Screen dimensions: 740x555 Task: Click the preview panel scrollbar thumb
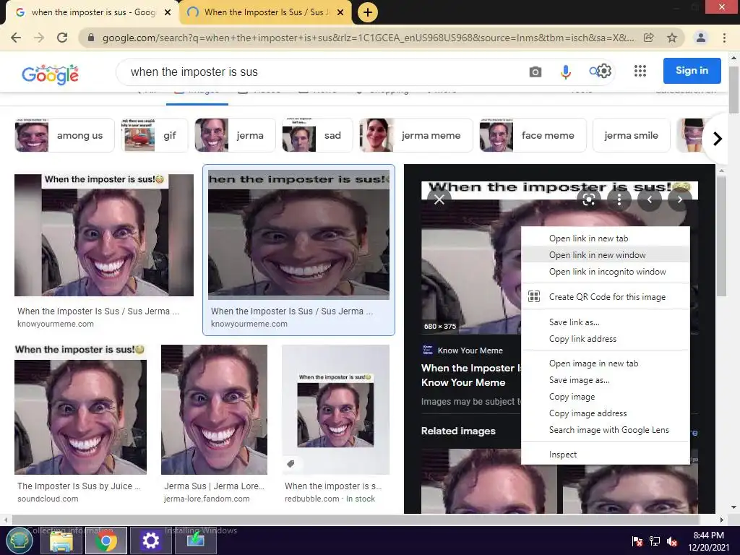720,236
